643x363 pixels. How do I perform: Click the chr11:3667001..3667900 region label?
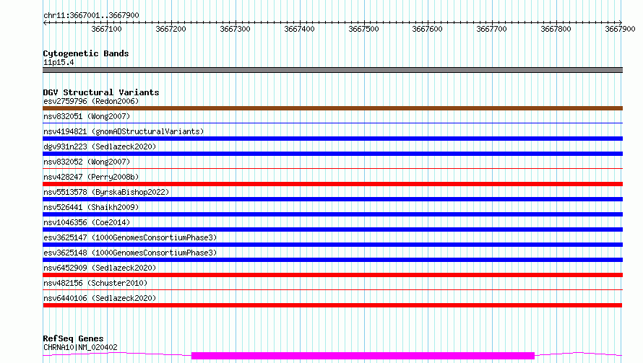[91, 16]
